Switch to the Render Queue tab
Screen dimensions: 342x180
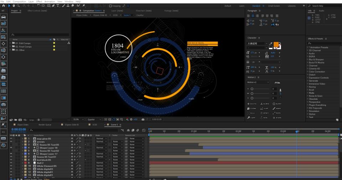coord(45,125)
